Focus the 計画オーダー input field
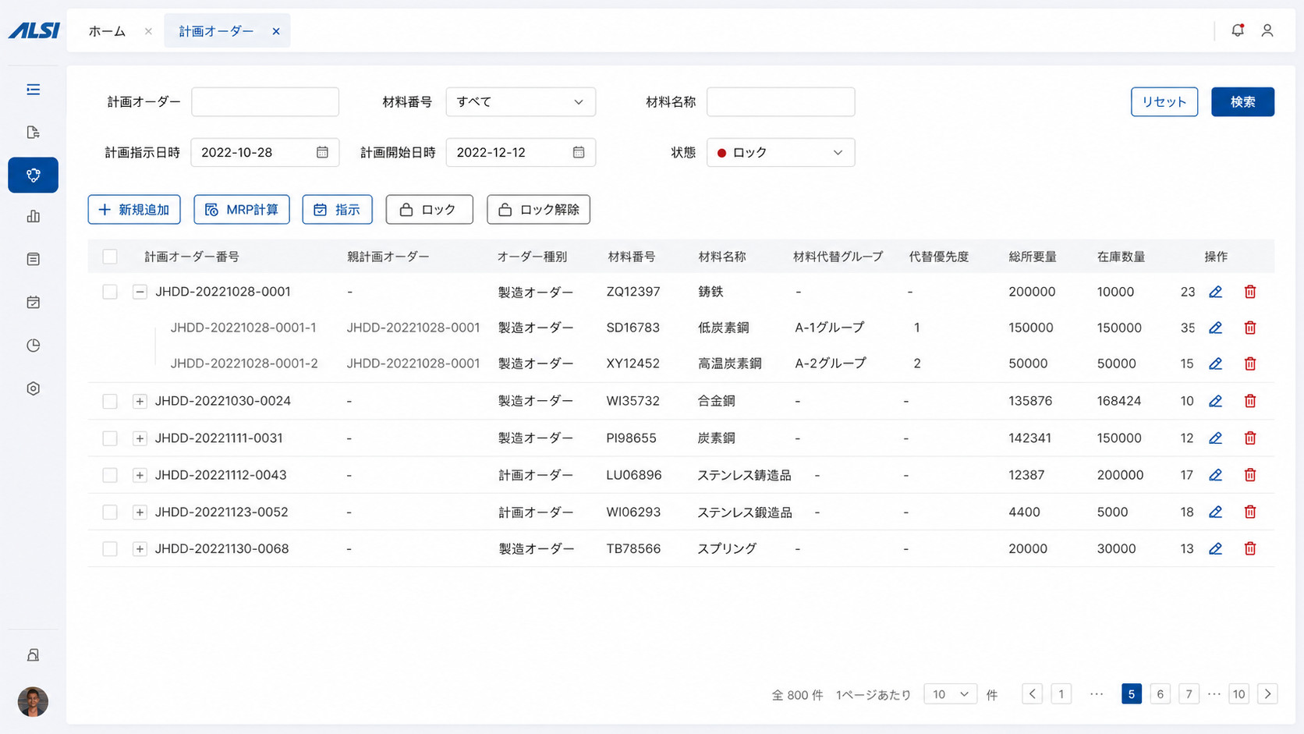The image size is (1304, 734). [265, 101]
